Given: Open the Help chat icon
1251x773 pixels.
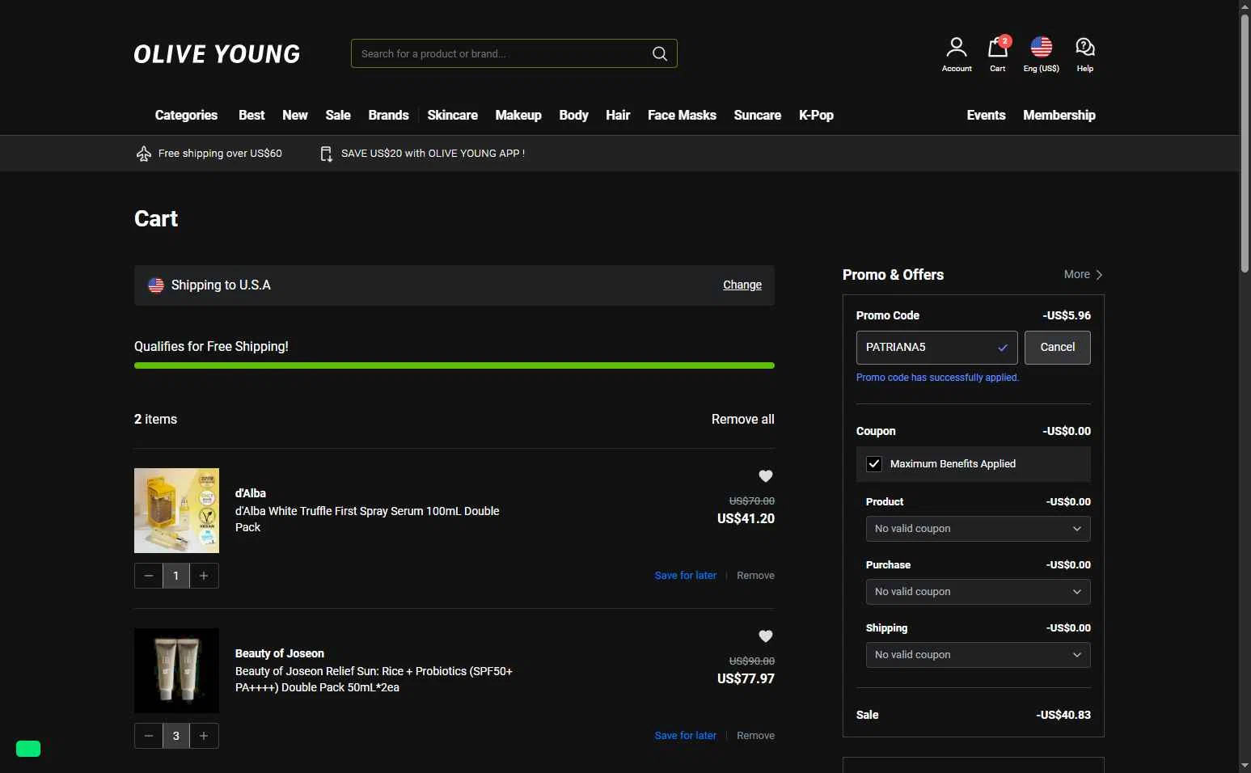Looking at the screenshot, I should coord(1084,48).
